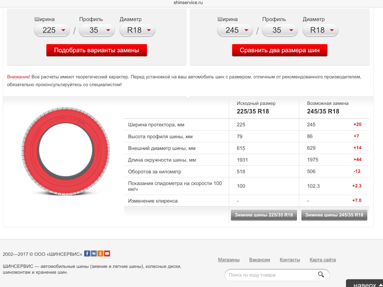Open the Карта сайта footer link
Screen dimensions: 383x287
click(x=323, y=259)
